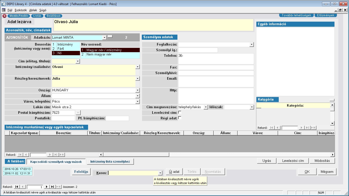Expand the Ország dropdown list

(x=137, y=90)
